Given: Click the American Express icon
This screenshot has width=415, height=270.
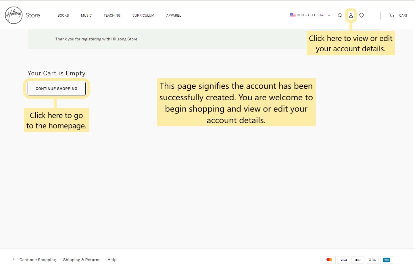Looking at the screenshot, I should pos(387,260).
